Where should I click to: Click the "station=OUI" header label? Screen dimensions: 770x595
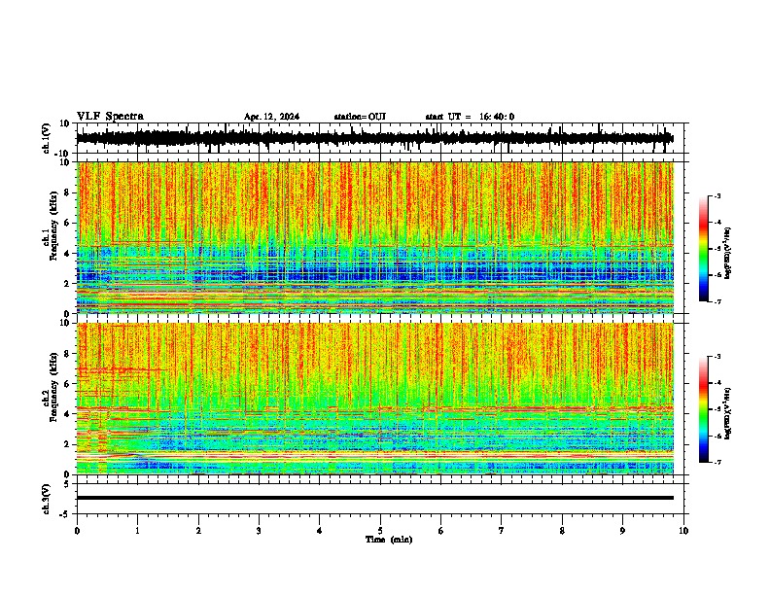(360, 117)
